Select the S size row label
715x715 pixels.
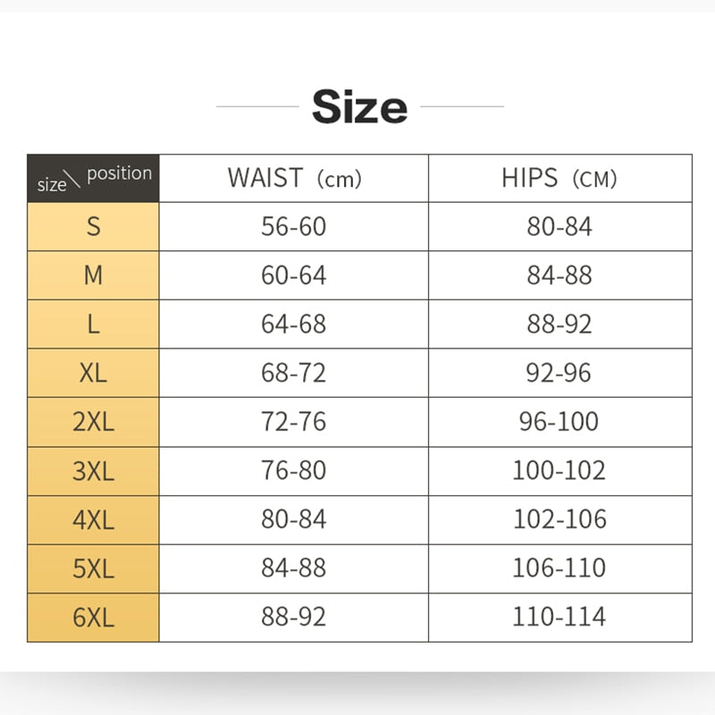[x=93, y=227]
